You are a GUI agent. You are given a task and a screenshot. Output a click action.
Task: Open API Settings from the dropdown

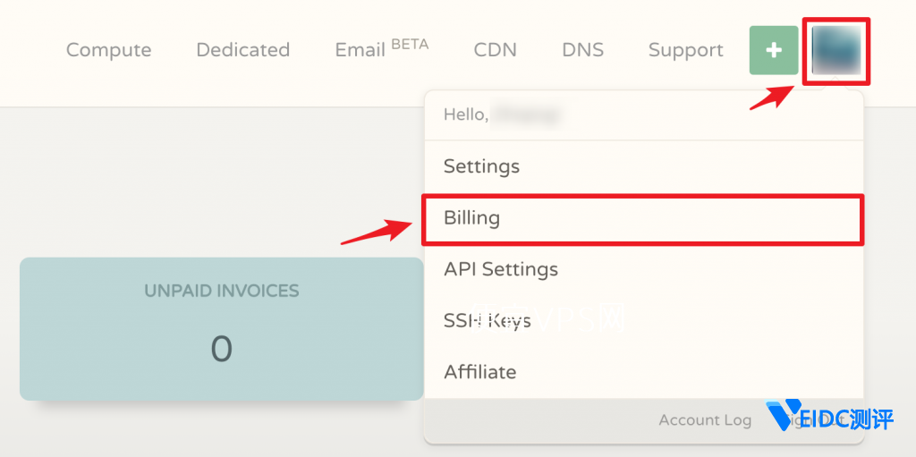tap(500, 269)
